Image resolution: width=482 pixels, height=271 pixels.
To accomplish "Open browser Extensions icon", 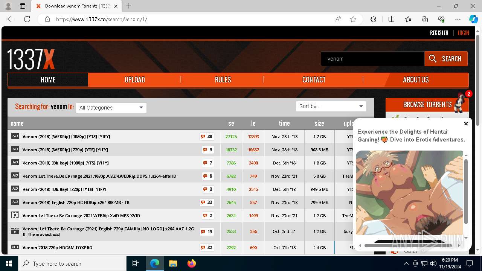I will coord(373,19).
